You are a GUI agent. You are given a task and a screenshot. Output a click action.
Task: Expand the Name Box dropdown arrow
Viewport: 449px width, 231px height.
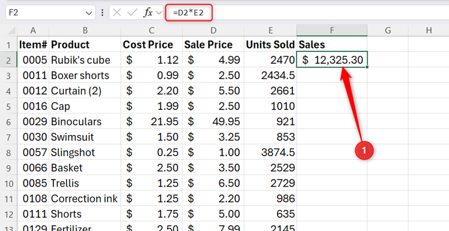tap(89, 13)
